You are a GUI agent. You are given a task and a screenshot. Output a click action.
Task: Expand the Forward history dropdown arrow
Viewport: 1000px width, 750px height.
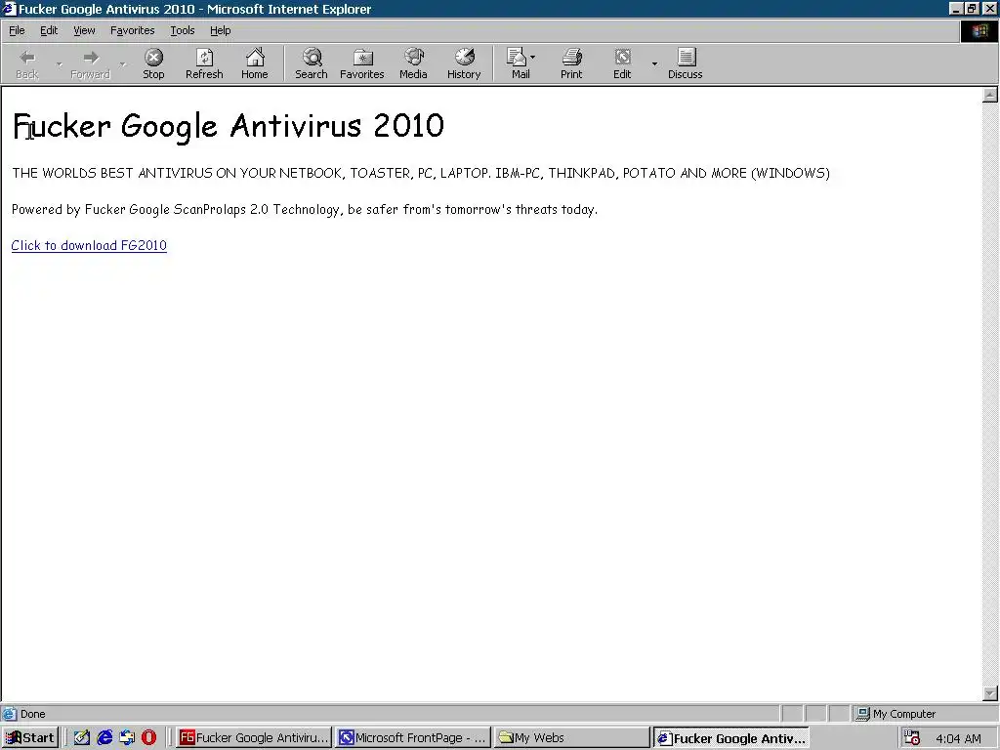pos(122,63)
